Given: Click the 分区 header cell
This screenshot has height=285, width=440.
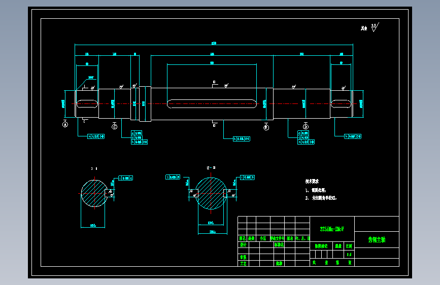Looking at the screenshot, I should 263,238.
